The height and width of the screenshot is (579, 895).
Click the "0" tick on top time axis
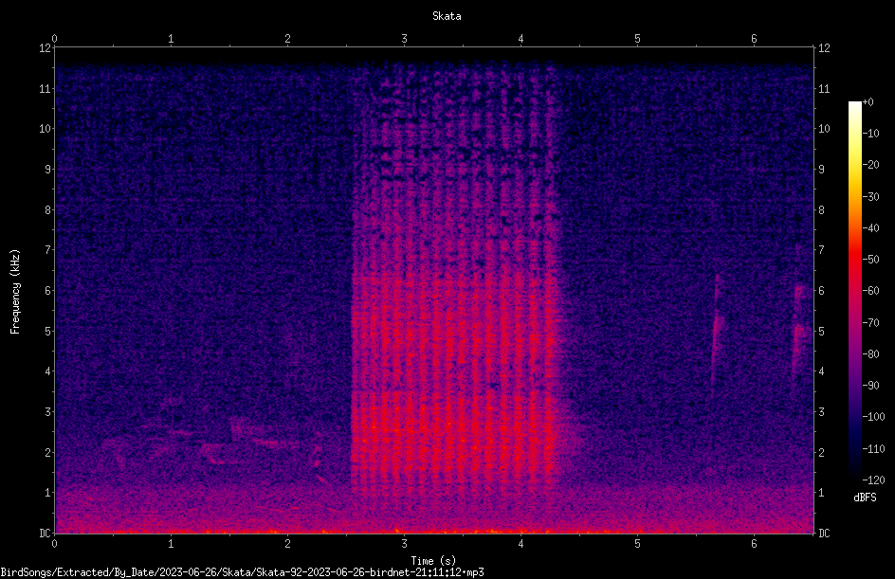click(x=54, y=39)
